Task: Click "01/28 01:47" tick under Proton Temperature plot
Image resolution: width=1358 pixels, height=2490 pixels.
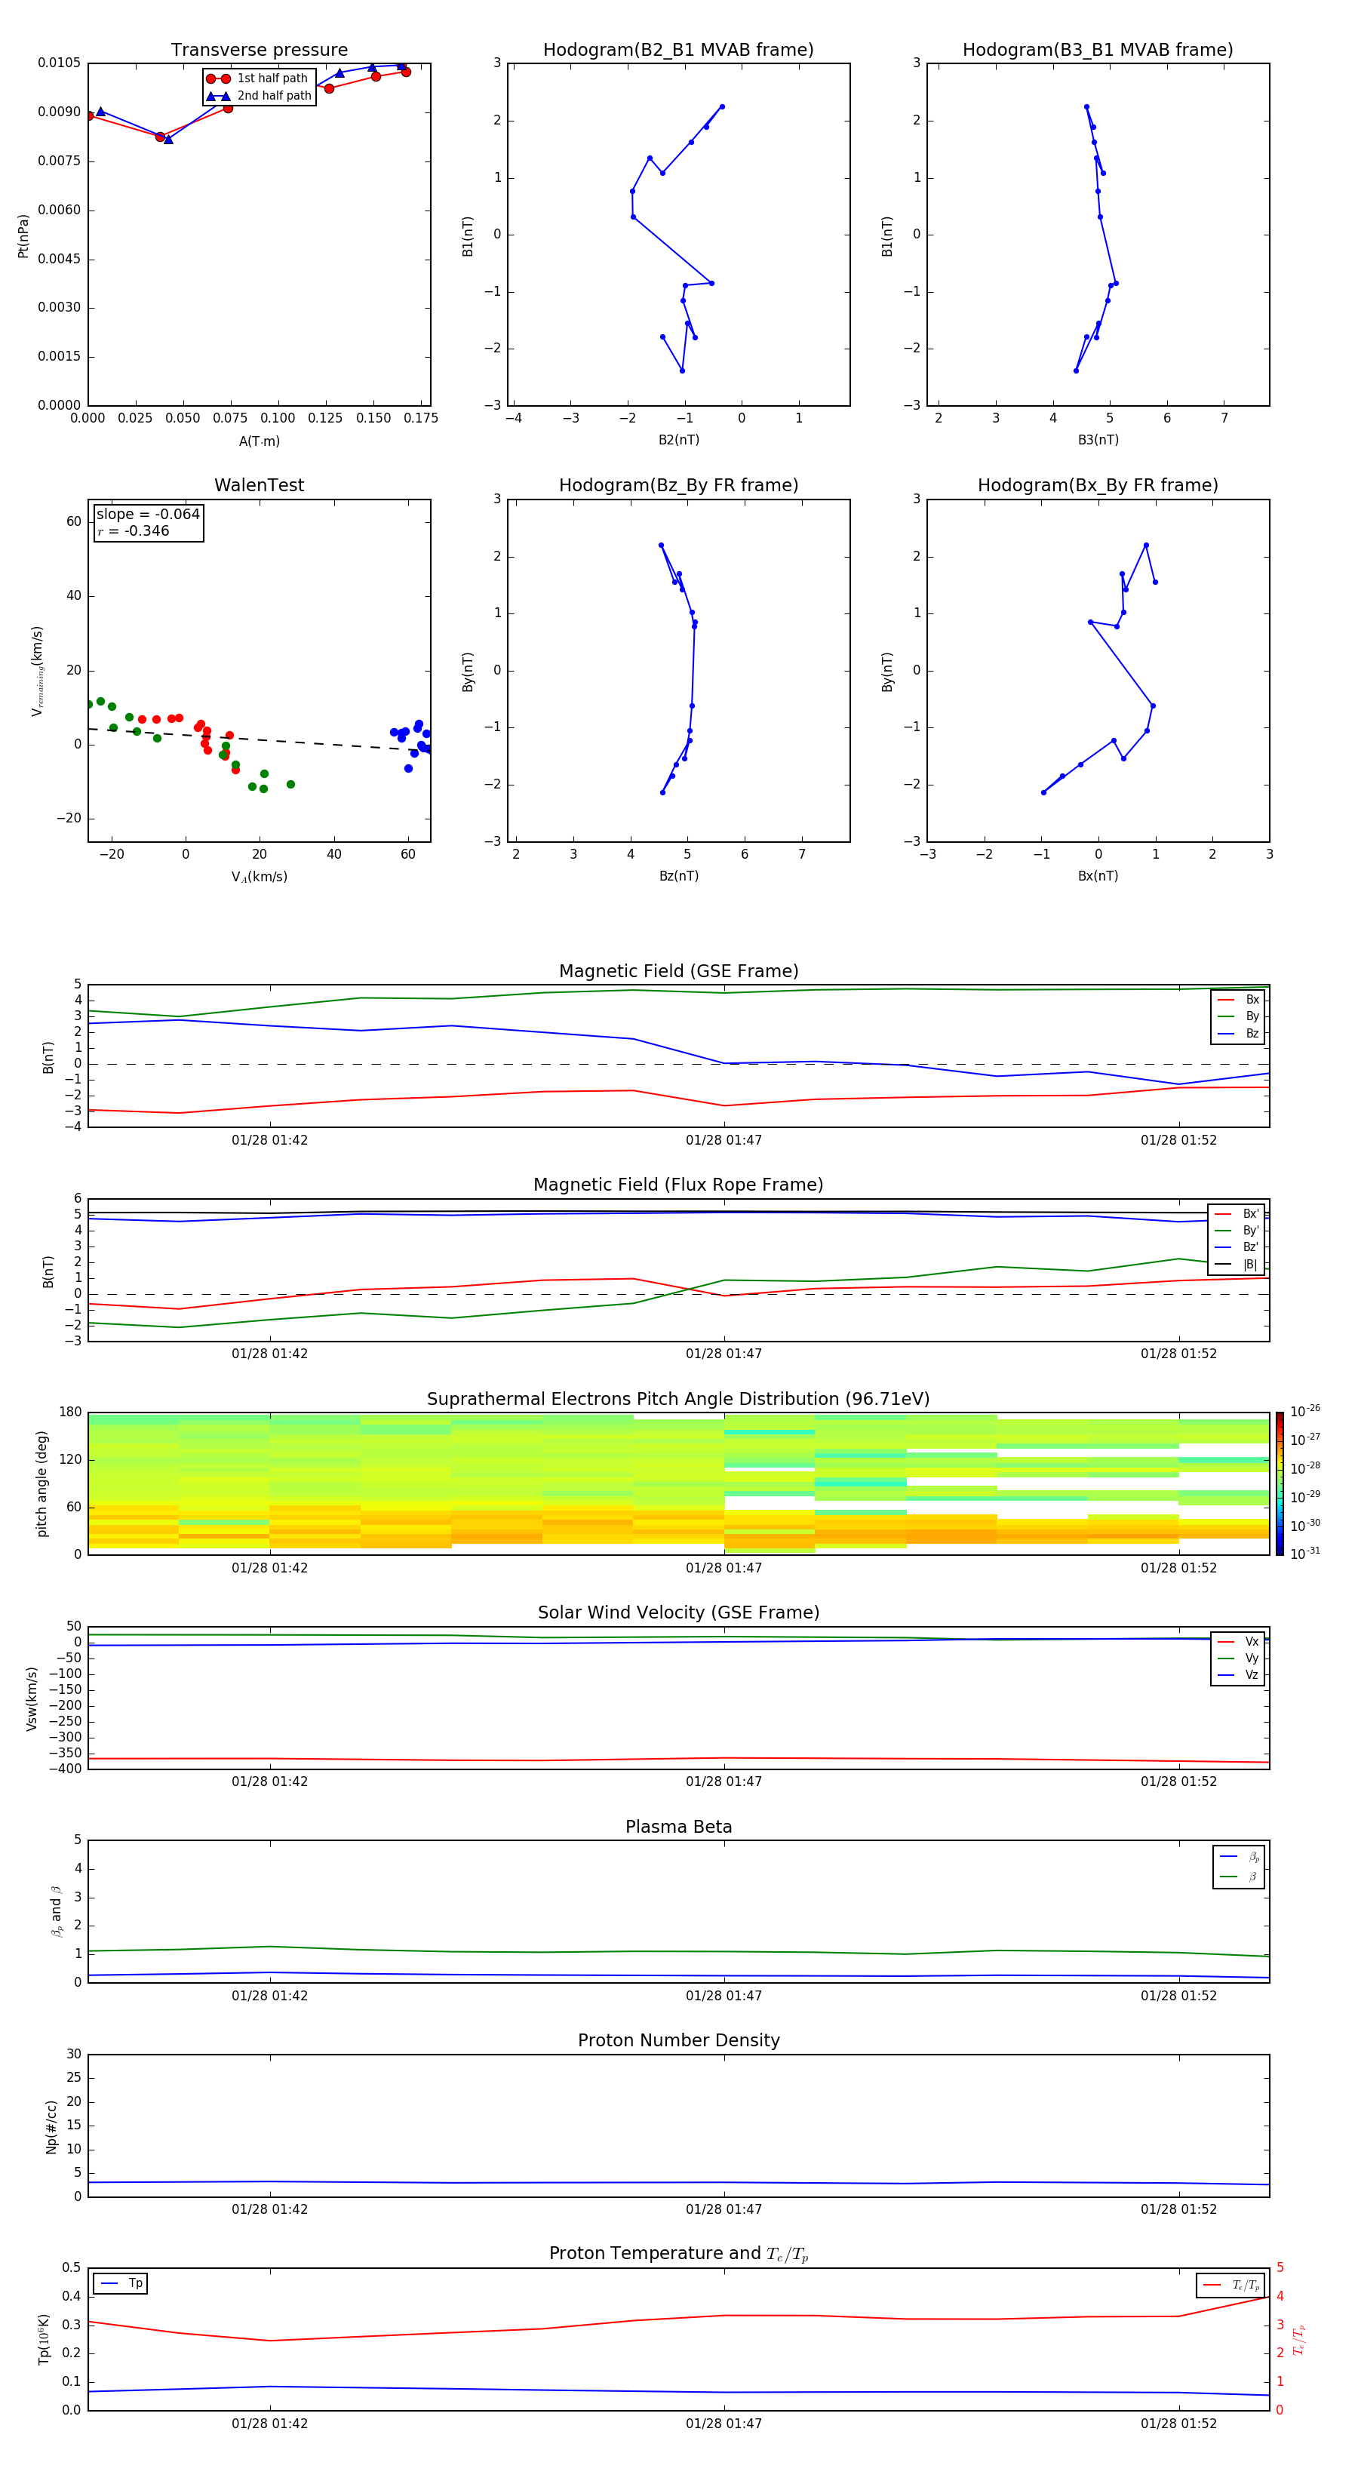Action: click(724, 2424)
